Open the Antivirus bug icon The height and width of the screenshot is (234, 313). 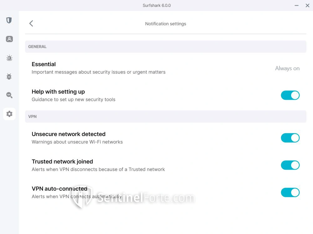tap(9, 76)
